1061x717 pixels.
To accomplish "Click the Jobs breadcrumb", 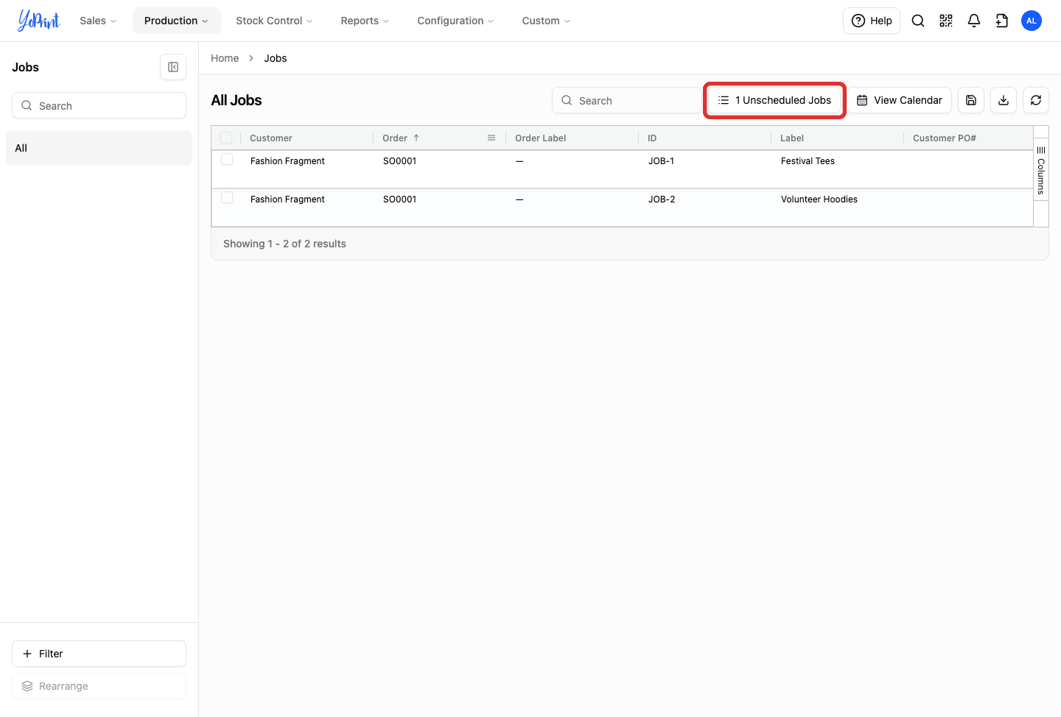I will (x=276, y=58).
